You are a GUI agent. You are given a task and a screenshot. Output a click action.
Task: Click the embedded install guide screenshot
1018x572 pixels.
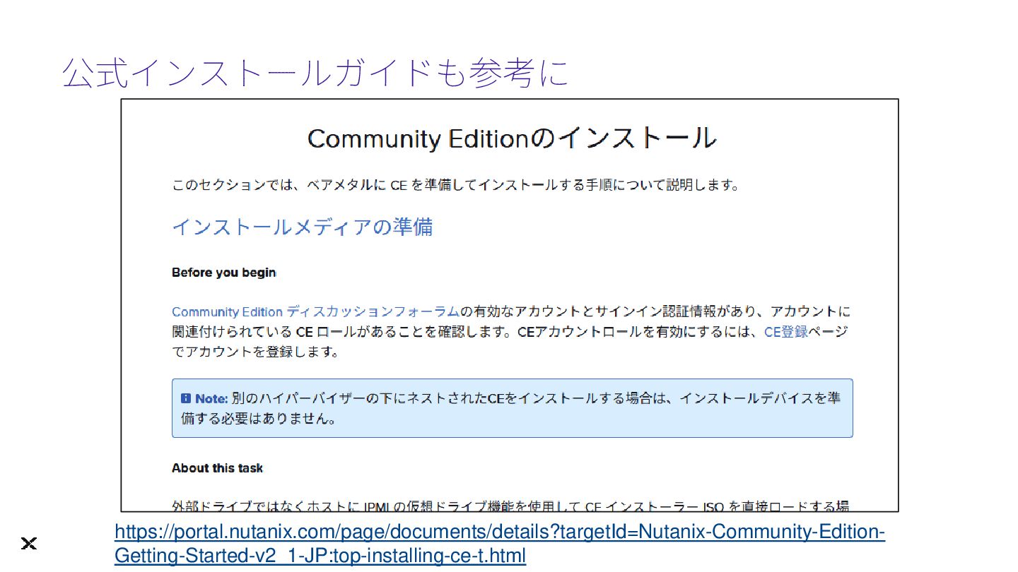(510, 305)
